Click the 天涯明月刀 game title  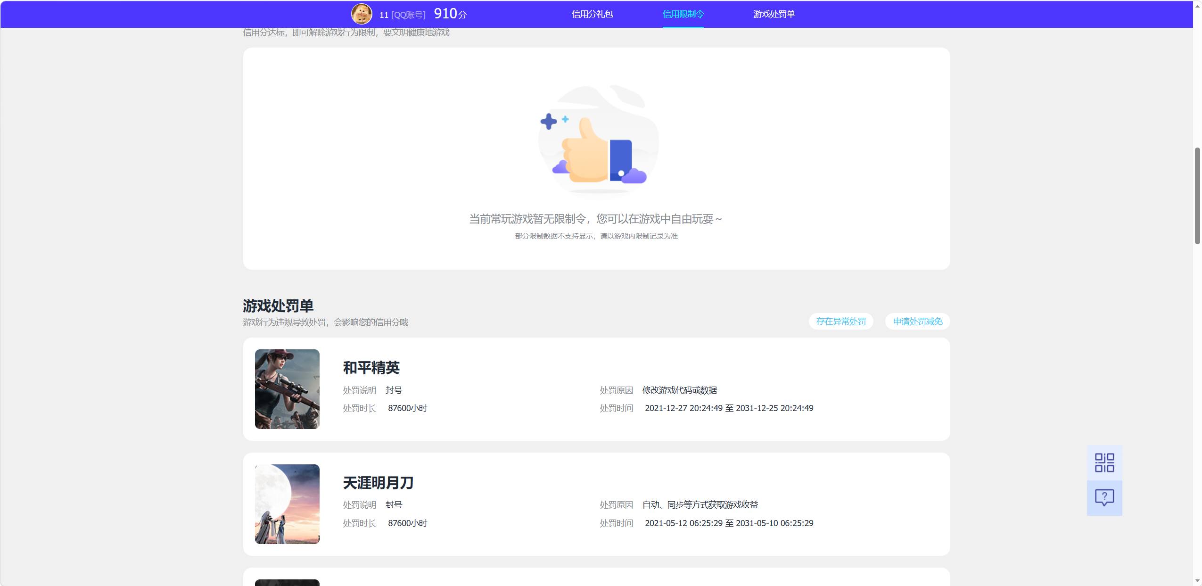coord(379,483)
